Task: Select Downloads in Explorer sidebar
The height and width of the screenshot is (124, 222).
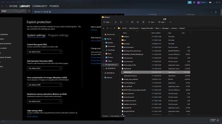Action: 111,50
